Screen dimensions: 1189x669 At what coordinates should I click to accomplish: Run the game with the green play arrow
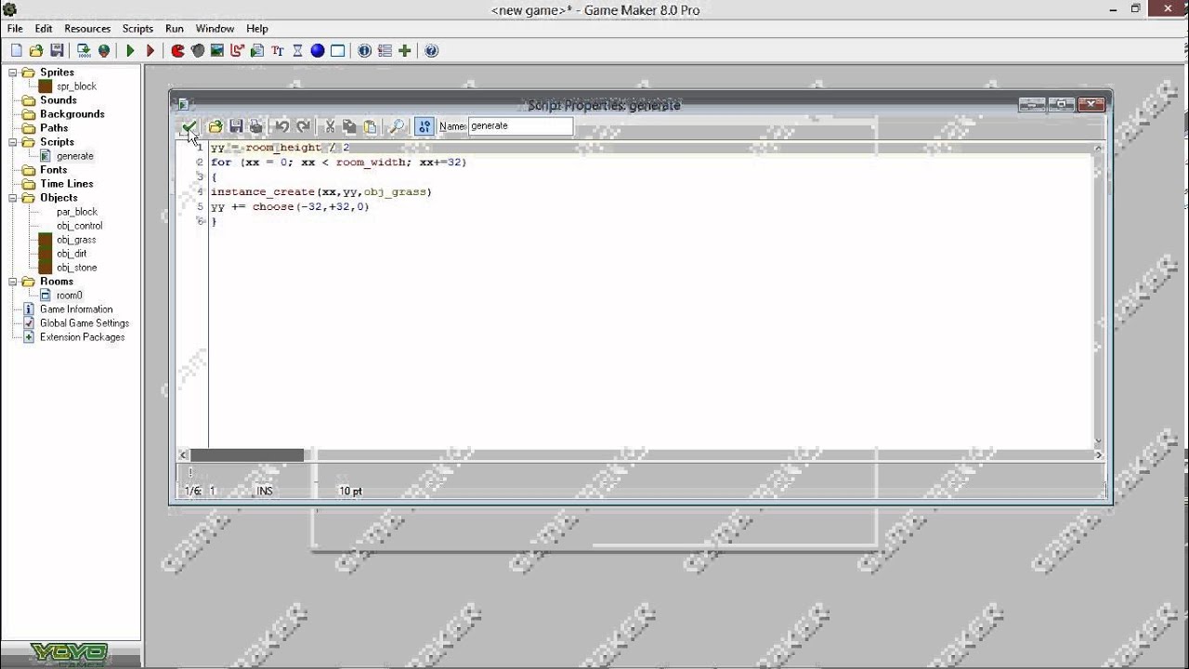131,51
